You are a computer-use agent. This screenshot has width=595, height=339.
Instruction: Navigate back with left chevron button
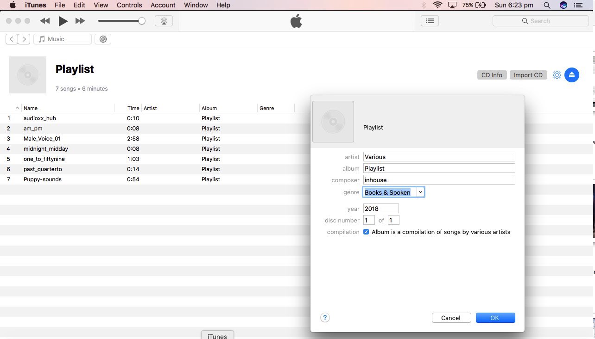click(x=12, y=39)
